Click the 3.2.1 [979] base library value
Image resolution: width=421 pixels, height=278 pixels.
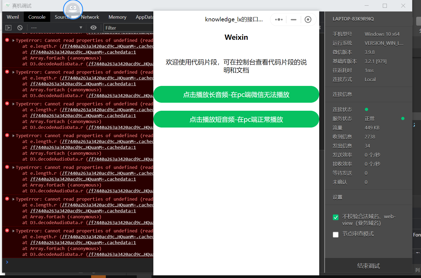[x=376, y=61]
